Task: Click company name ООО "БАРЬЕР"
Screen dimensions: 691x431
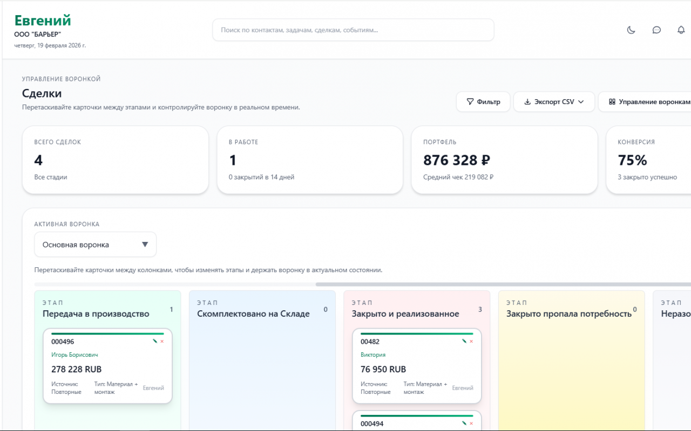Action: 37,34
